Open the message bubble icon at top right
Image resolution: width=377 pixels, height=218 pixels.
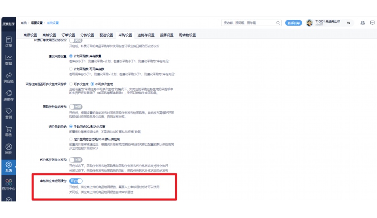372,23
